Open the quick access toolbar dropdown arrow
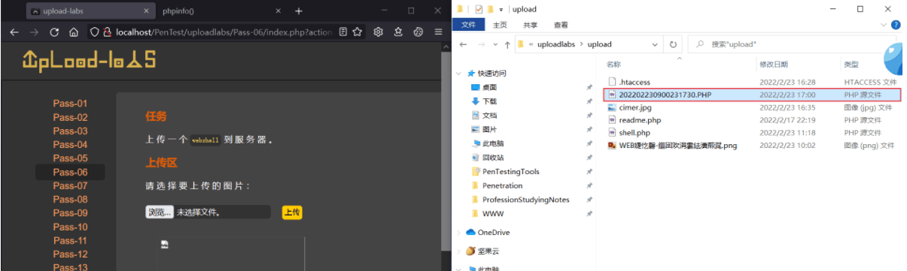This screenshot has height=271, width=907. [501, 10]
